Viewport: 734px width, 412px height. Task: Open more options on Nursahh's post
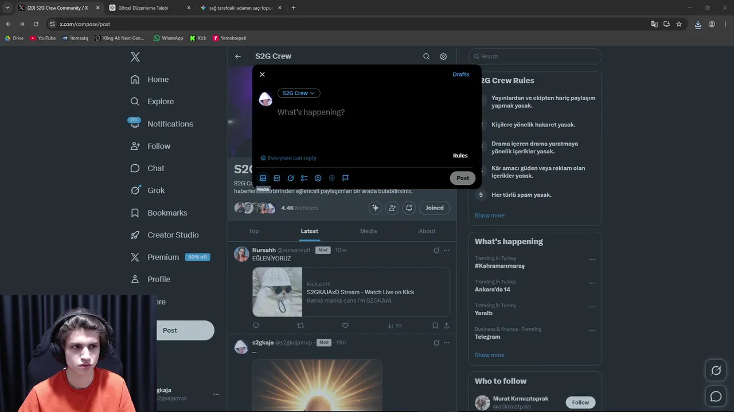click(447, 250)
